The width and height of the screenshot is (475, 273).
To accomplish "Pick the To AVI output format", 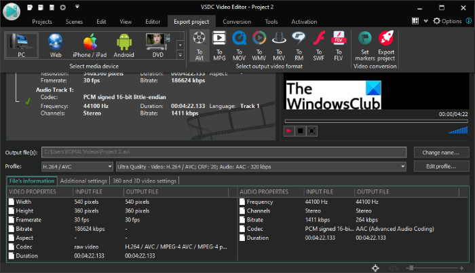I will click(199, 45).
